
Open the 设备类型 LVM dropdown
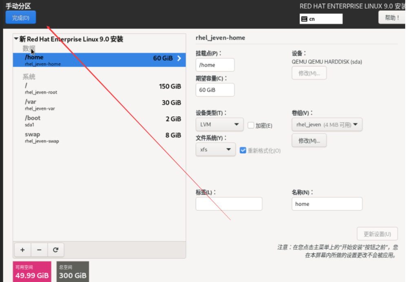219,125
